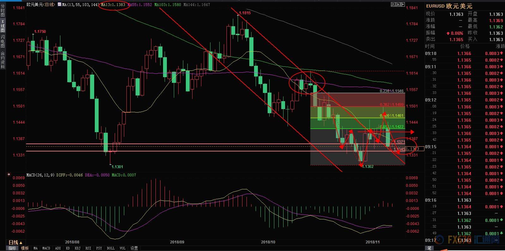Select the 09:10 tick row
This screenshot has height=251, width=505.
[x=465, y=53]
